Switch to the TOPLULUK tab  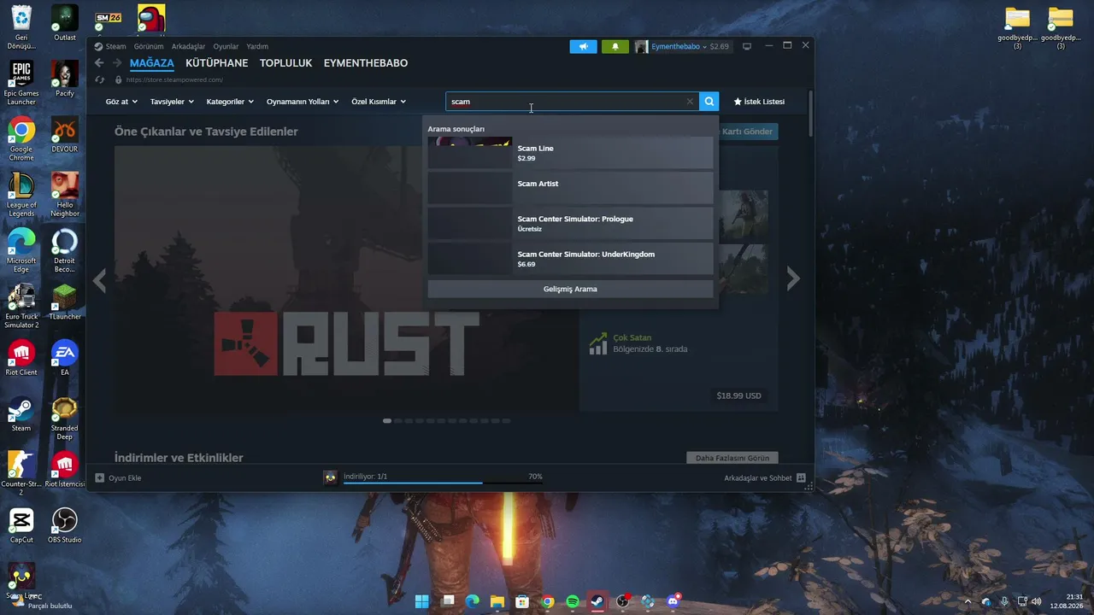pyautogui.click(x=285, y=63)
